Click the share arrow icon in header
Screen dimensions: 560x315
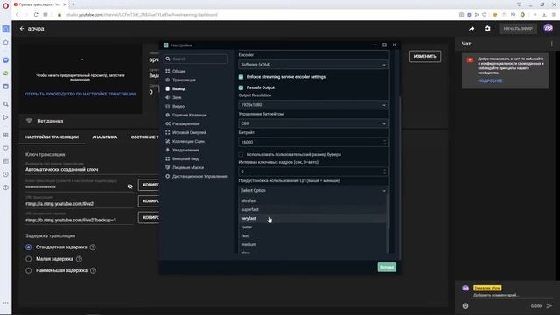[472, 29]
